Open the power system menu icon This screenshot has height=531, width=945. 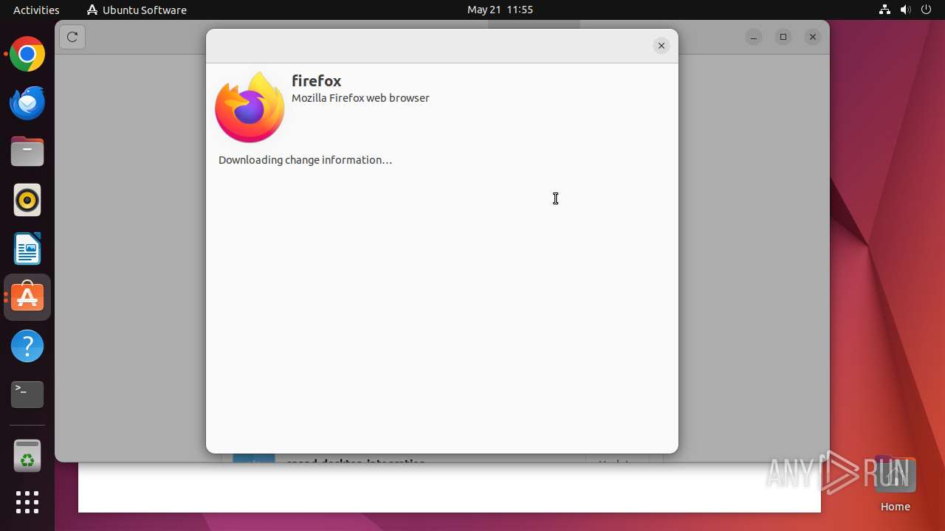tap(927, 10)
